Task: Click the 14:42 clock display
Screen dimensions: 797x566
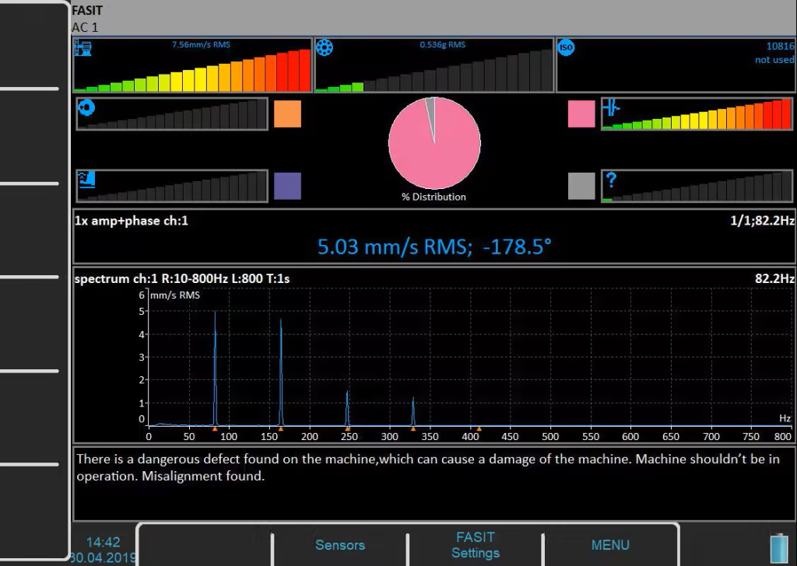Action: (x=103, y=542)
